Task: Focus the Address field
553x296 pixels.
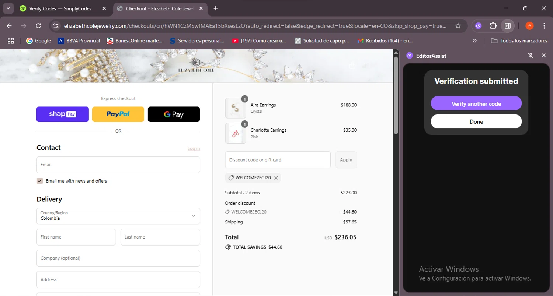Action: [118, 279]
